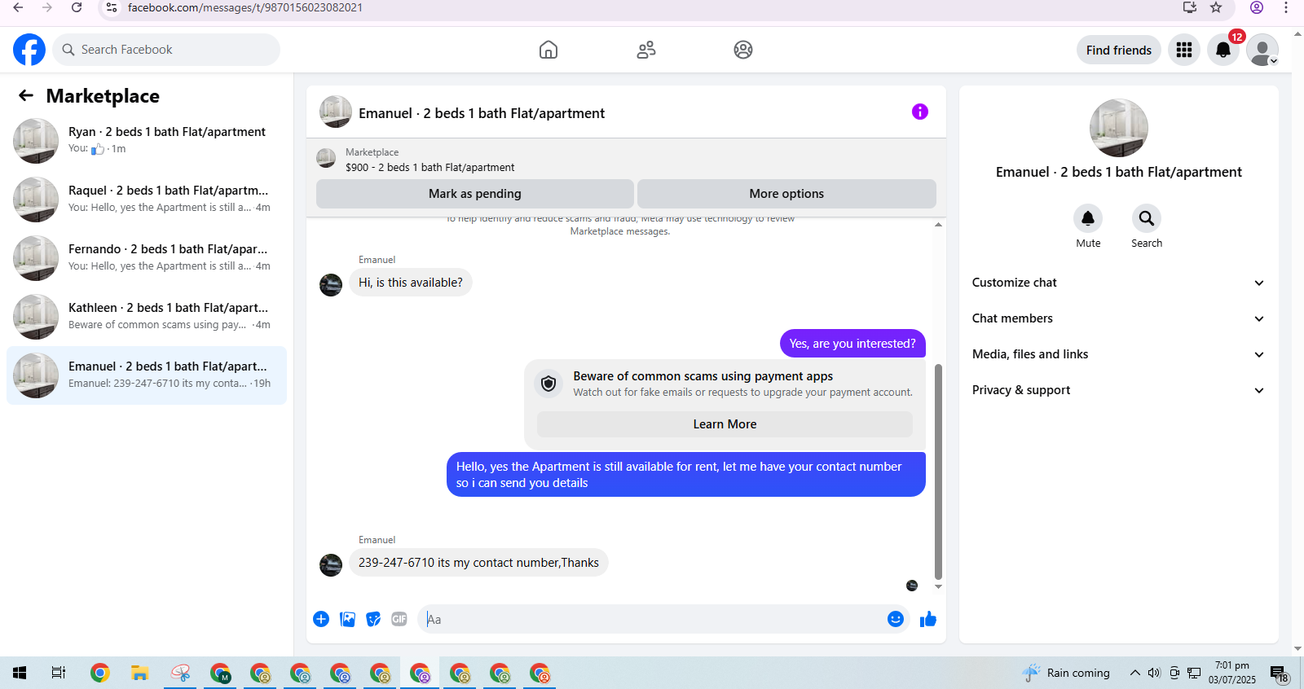Viewport: 1304px width, 689px height.
Task: Search in conversation using magnifier icon
Action: click(x=1147, y=218)
